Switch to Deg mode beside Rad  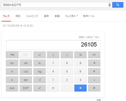point(25,55)
